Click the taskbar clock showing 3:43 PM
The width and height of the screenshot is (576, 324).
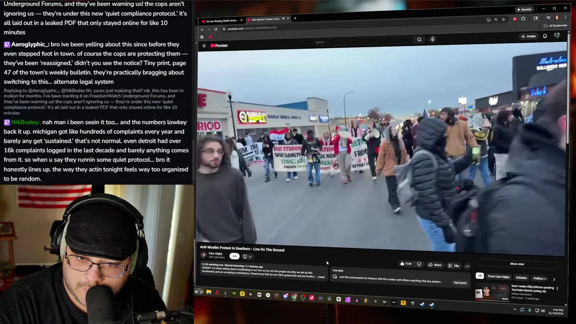coord(558,311)
